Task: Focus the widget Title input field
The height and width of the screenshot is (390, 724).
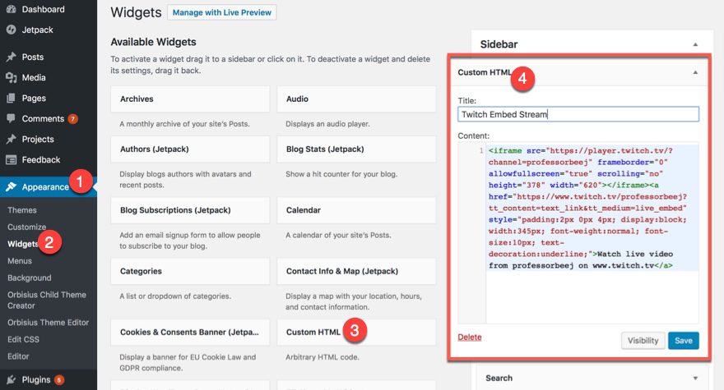Action: 578,115
